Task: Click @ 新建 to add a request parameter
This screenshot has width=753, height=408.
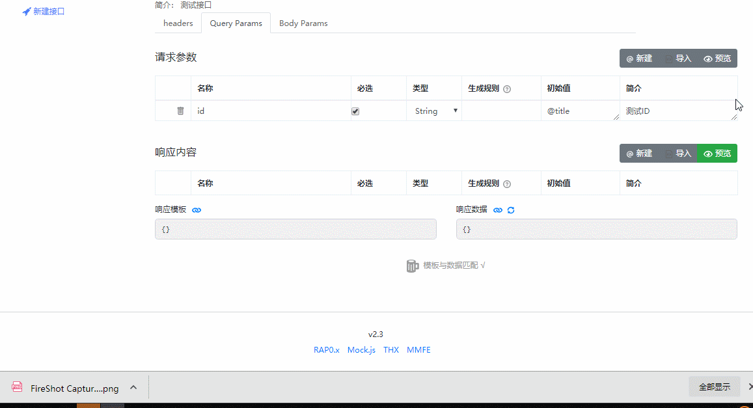Action: [x=639, y=58]
